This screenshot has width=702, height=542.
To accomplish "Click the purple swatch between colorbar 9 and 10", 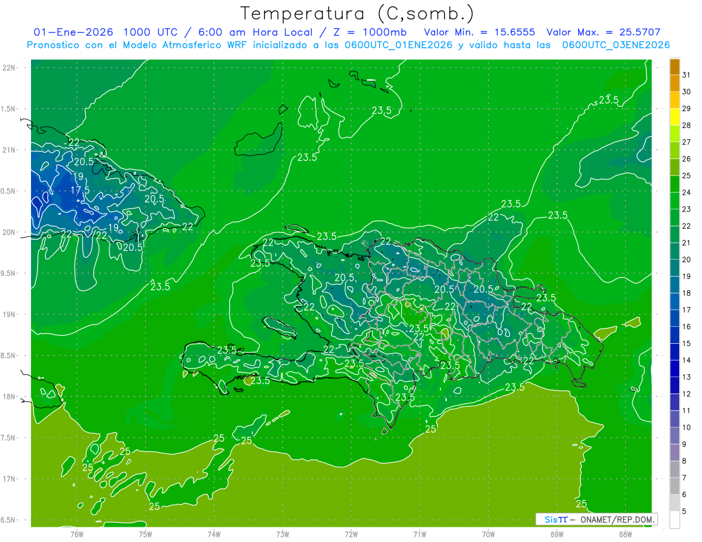I will [675, 436].
